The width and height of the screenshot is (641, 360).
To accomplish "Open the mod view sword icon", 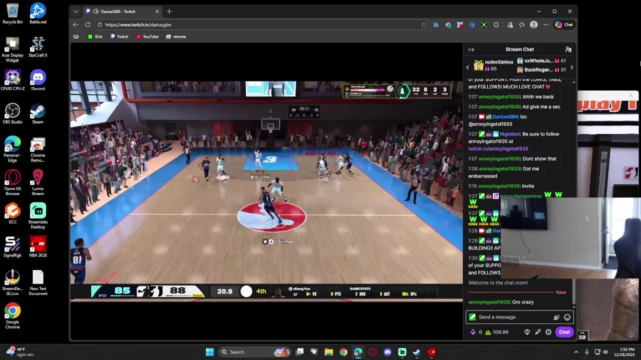I will tap(538, 332).
